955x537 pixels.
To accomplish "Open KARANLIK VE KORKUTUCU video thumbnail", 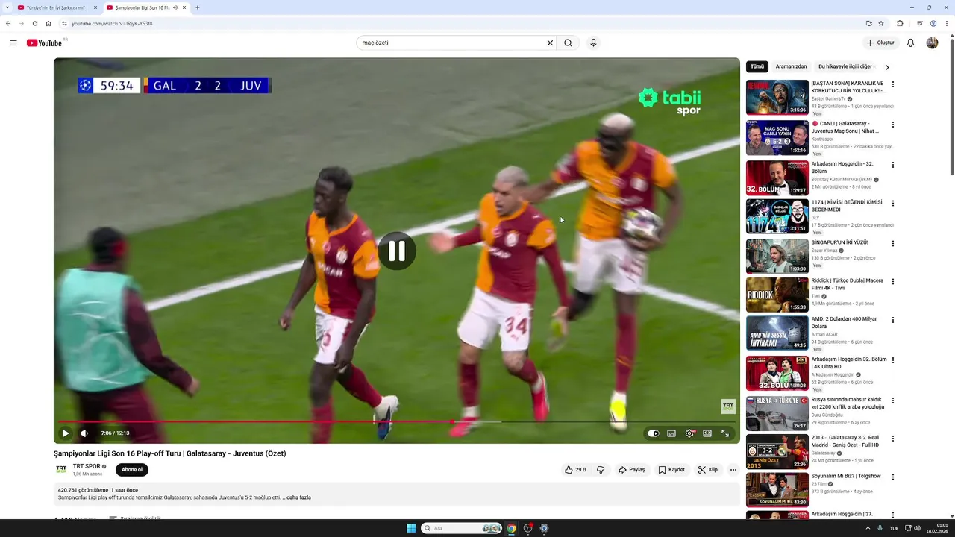I will (x=777, y=97).
